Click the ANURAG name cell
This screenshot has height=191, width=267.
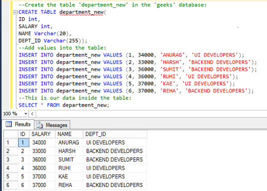pyautogui.click(x=69, y=143)
